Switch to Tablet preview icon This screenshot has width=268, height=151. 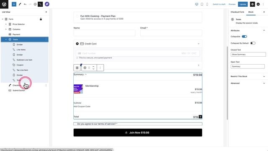coord(202,4)
